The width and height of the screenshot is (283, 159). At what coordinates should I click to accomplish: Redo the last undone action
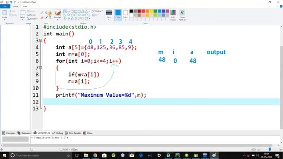[x=15, y=2]
